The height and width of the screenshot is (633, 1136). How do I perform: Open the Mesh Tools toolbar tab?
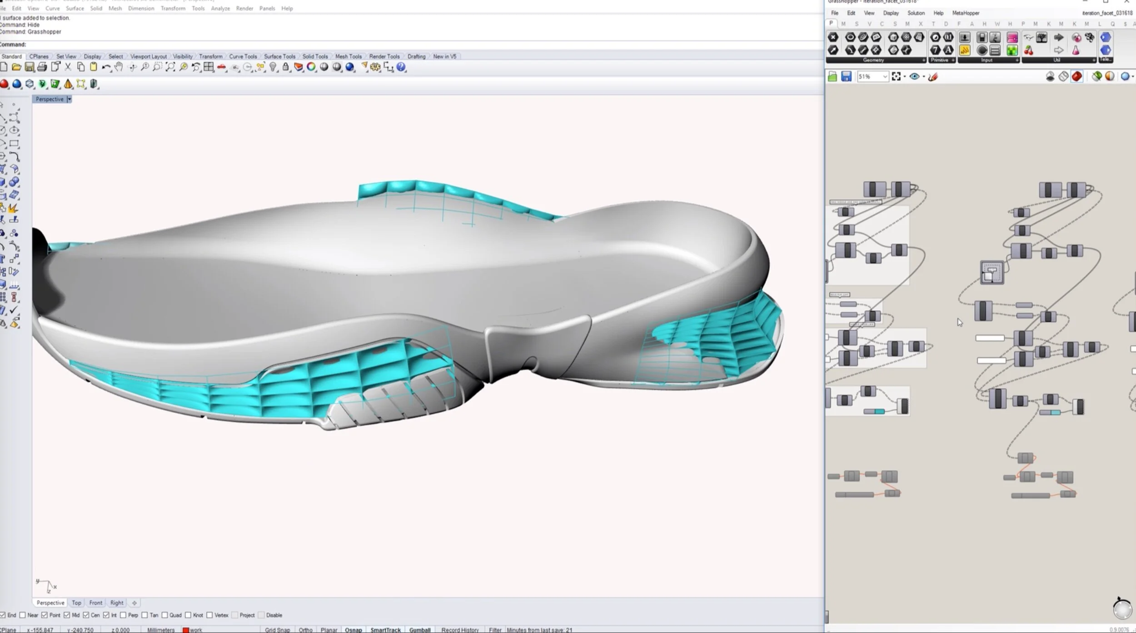click(349, 56)
